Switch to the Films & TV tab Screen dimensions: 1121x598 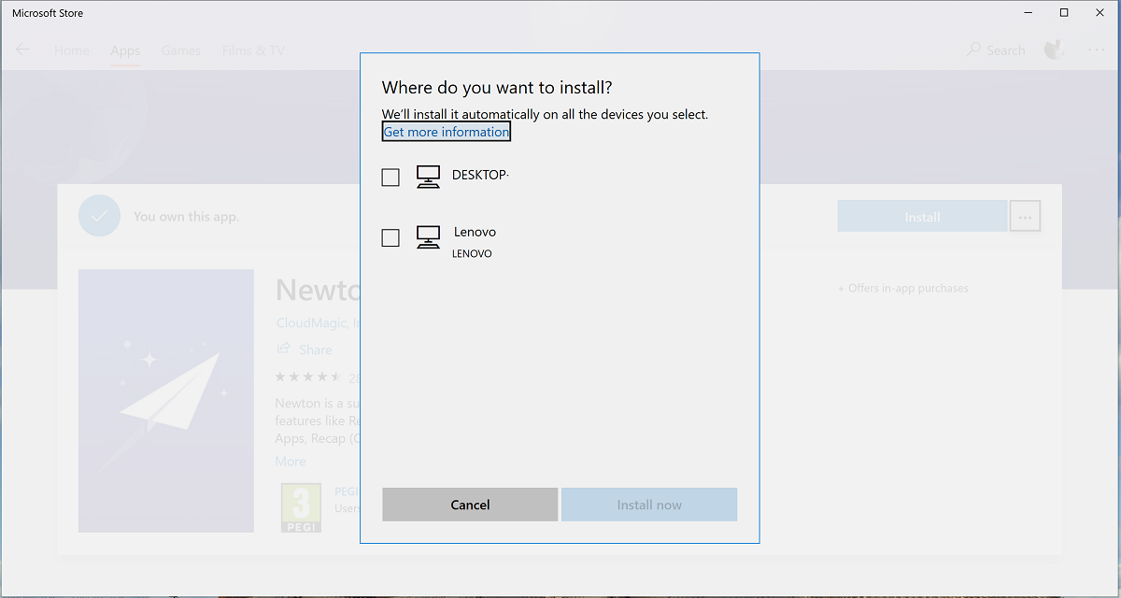253,50
